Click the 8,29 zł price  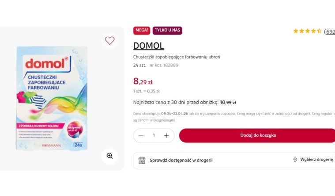pyautogui.click(x=143, y=81)
